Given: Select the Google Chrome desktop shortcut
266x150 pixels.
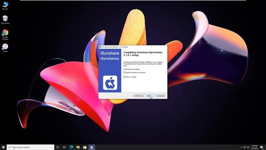Looking at the screenshot, I should [5, 35].
